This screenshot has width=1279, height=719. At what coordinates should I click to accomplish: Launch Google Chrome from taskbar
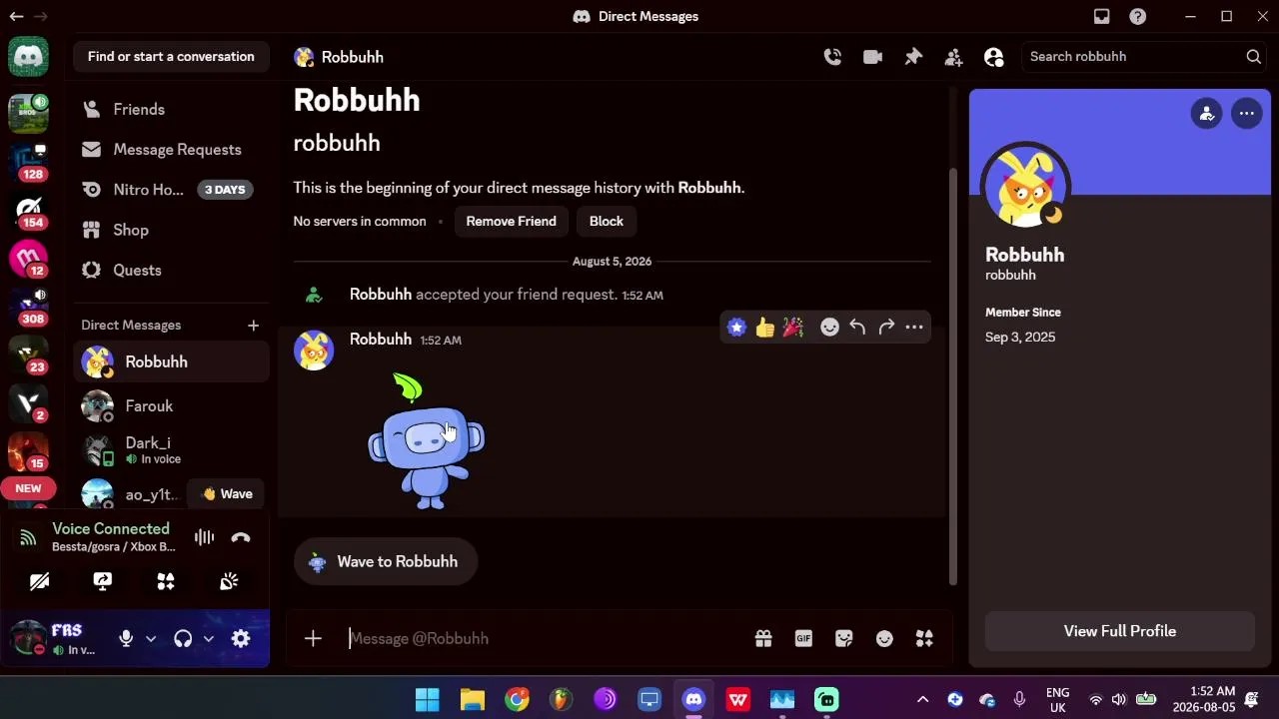[517, 699]
